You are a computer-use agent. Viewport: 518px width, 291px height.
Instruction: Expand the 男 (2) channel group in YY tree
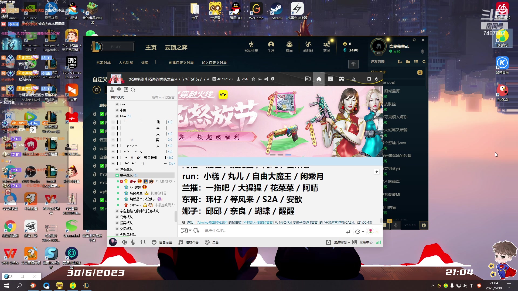113,140
